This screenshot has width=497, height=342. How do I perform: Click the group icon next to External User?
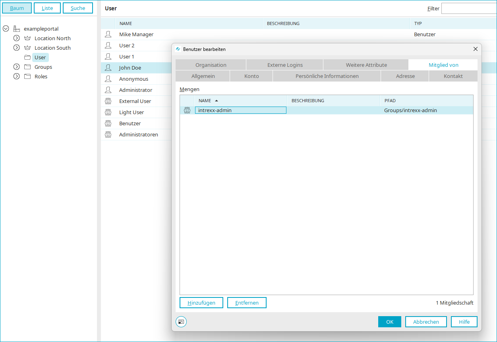108,101
